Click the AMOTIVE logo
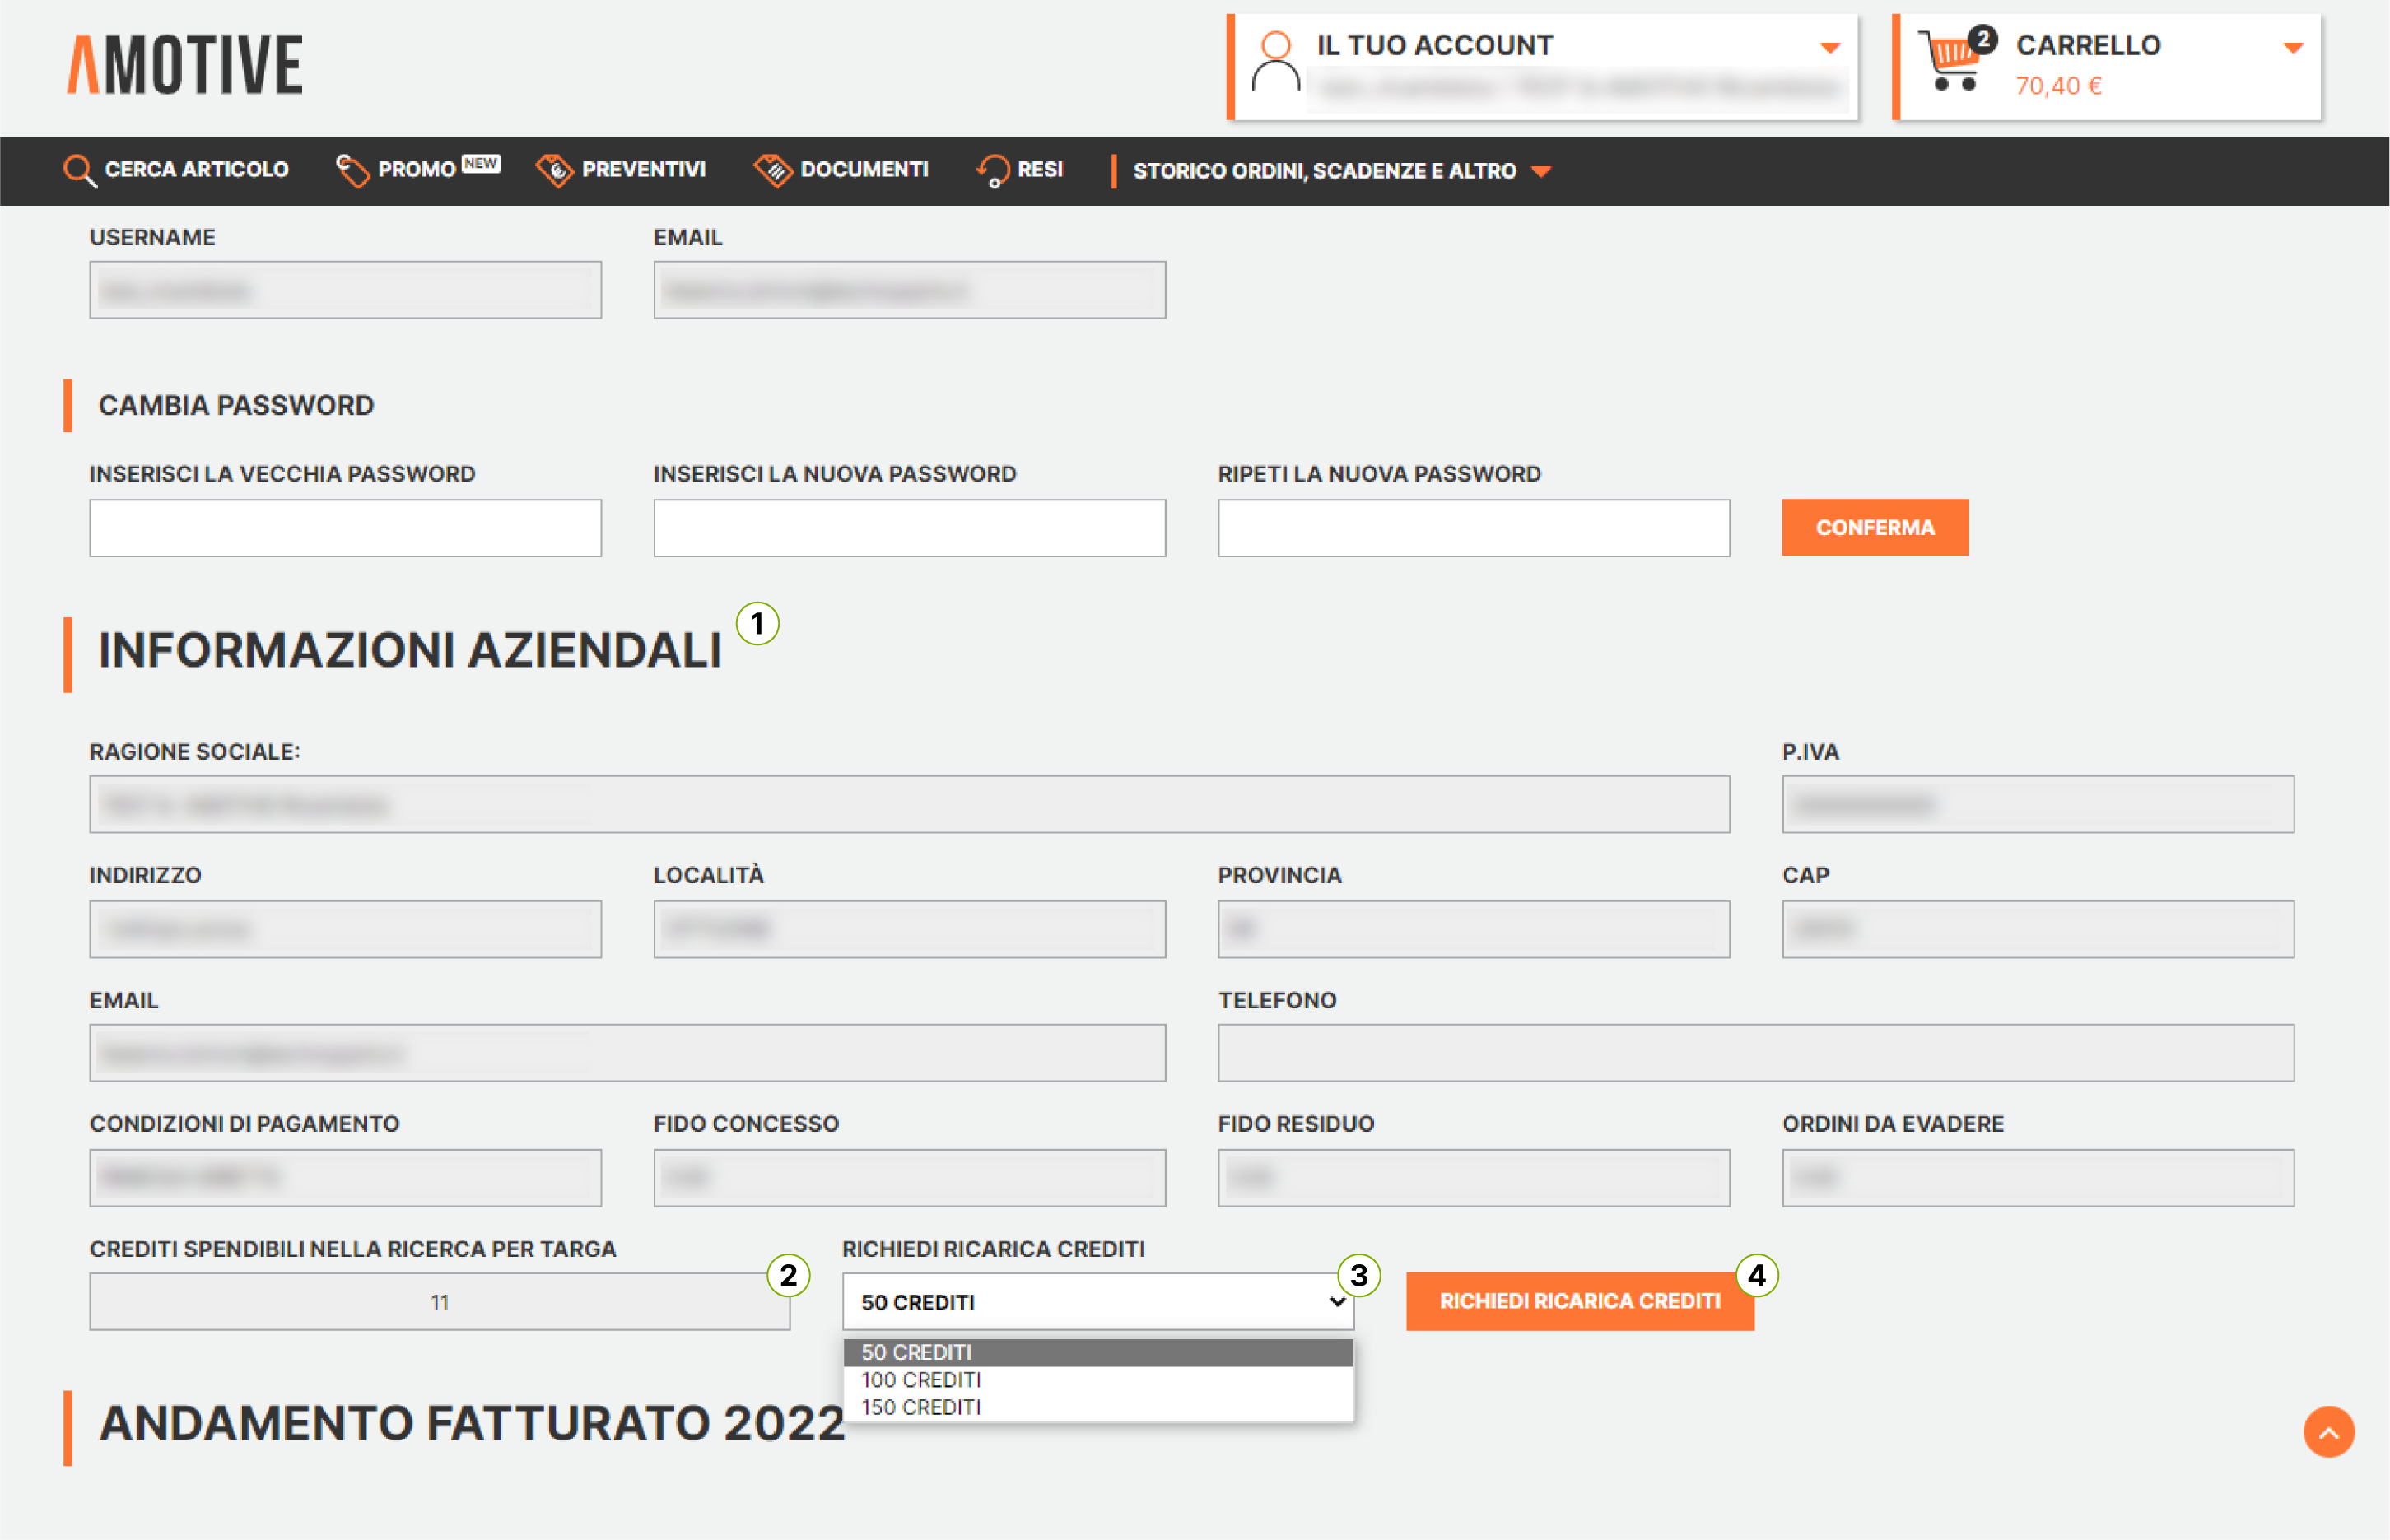Image resolution: width=2390 pixels, height=1540 pixels. point(185,65)
